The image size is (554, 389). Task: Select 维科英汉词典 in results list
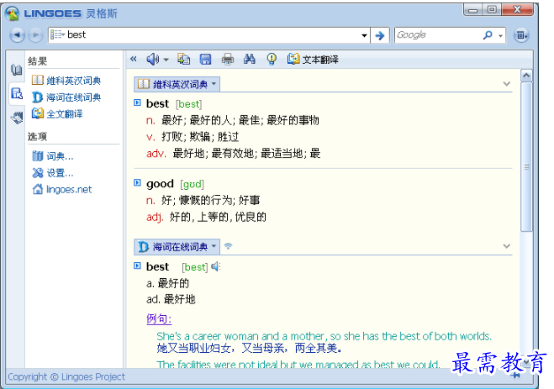coord(66,81)
